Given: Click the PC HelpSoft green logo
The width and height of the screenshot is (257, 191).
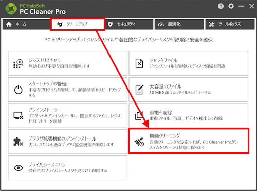Looking at the screenshot, I should 11,9.
